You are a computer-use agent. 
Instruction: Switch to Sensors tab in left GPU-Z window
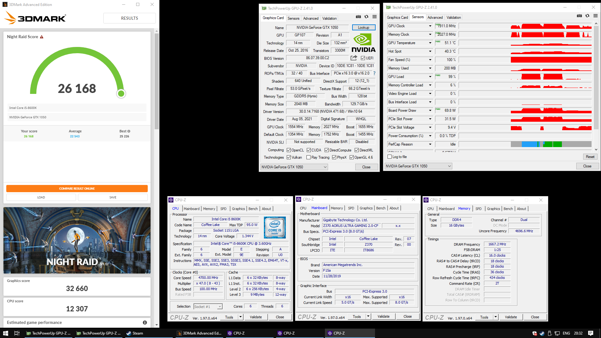coord(293,18)
